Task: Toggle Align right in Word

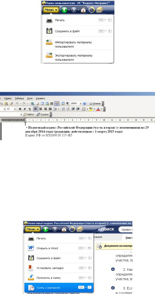Action: [x=45, y=109]
